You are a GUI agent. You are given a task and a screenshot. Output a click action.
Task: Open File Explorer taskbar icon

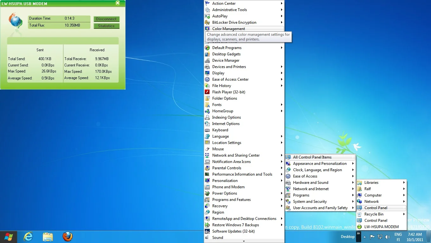pos(48,236)
